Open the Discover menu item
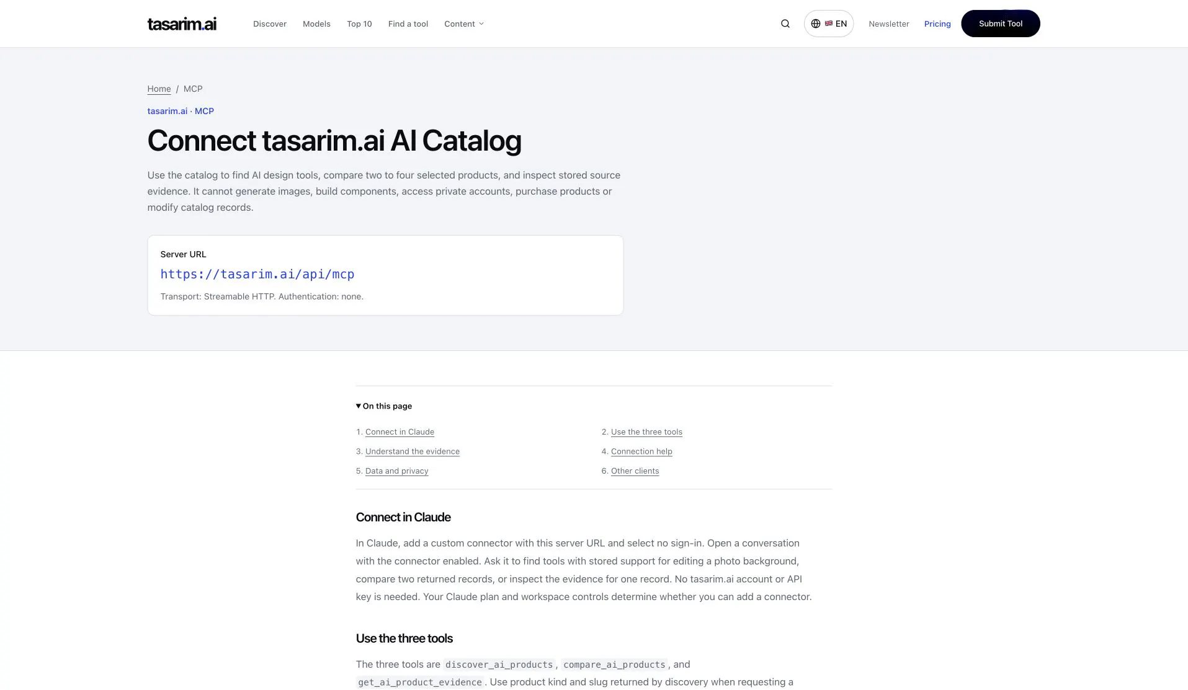1188x690 pixels. tap(270, 24)
